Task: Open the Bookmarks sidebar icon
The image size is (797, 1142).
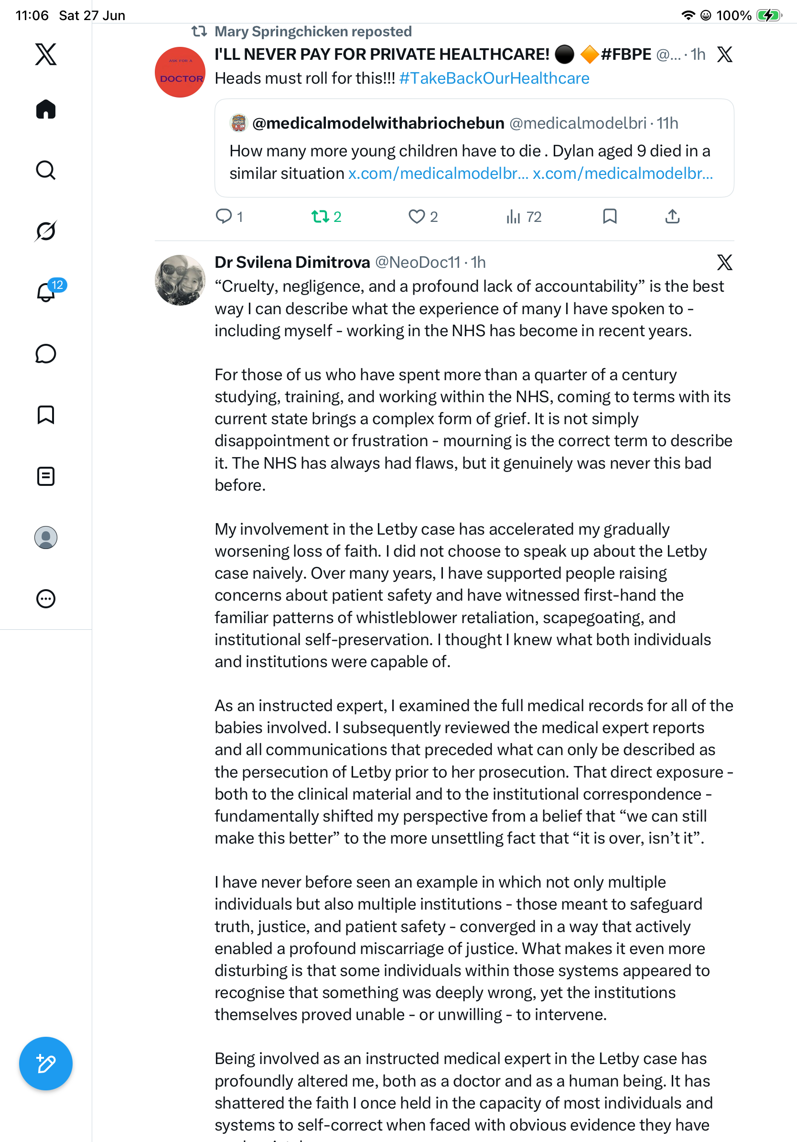Action: click(46, 415)
